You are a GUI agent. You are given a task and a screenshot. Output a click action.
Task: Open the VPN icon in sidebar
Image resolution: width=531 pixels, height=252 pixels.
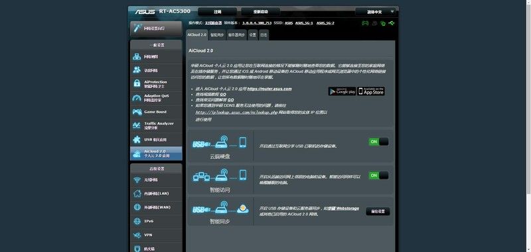[137, 235]
